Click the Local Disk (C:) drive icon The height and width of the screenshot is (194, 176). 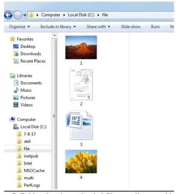[16, 126]
